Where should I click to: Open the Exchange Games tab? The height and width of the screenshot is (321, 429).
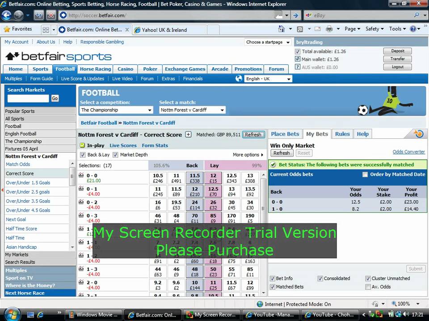coord(185,69)
